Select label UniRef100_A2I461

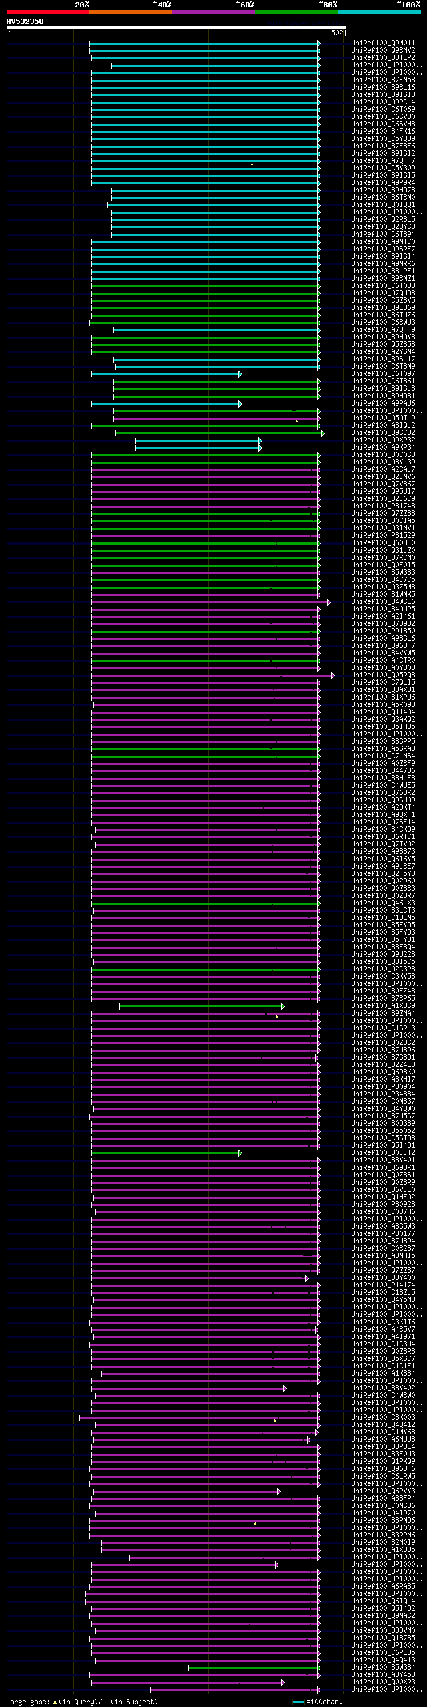click(383, 617)
